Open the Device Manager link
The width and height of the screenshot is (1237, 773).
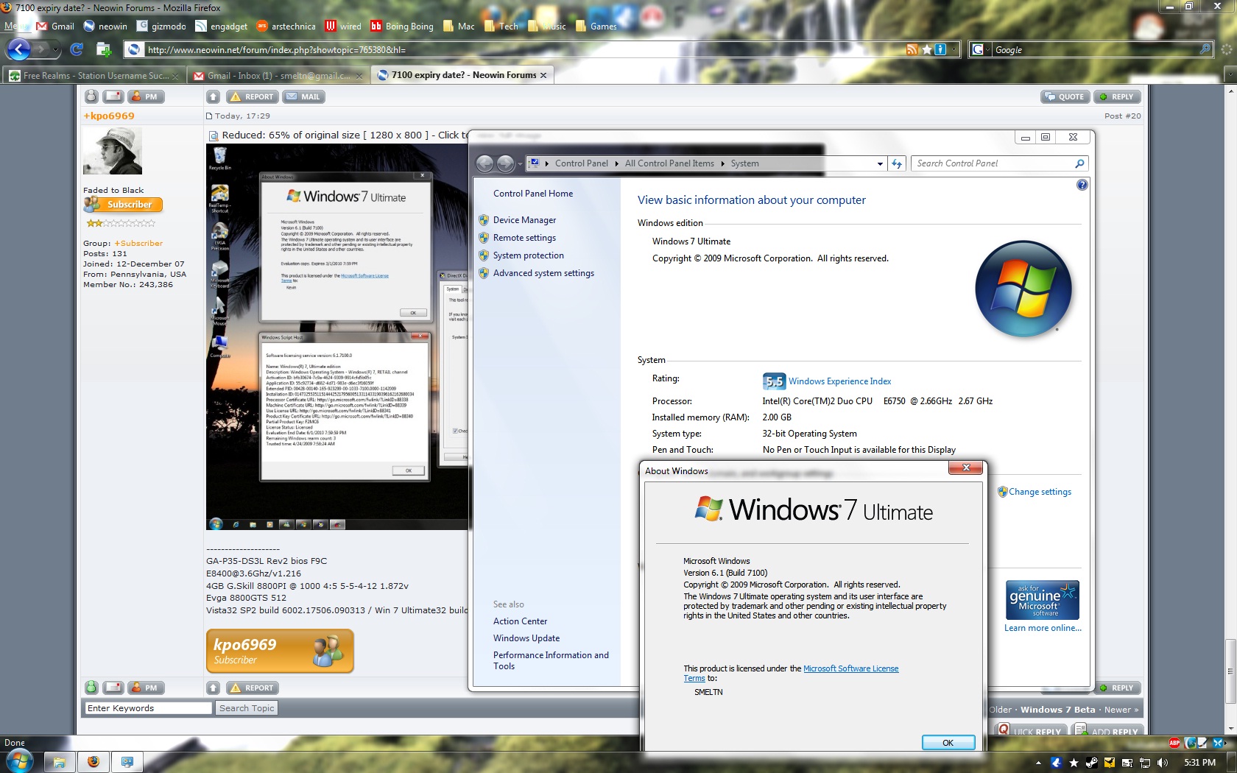(524, 220)
